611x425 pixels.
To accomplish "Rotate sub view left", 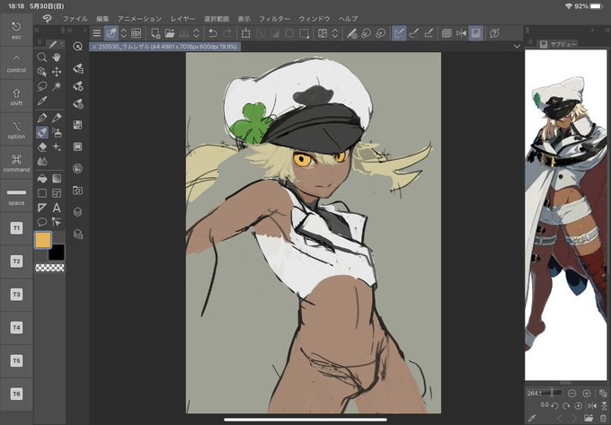I will [555, 406].
